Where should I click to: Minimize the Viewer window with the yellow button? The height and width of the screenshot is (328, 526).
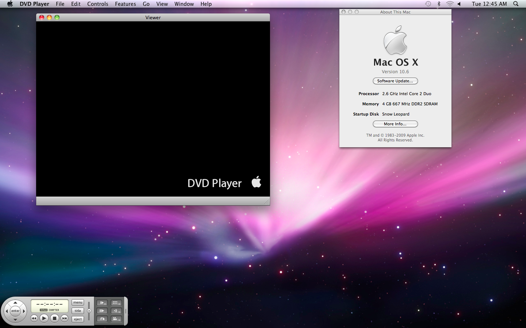pyautogui.click(x=49, y=17)
